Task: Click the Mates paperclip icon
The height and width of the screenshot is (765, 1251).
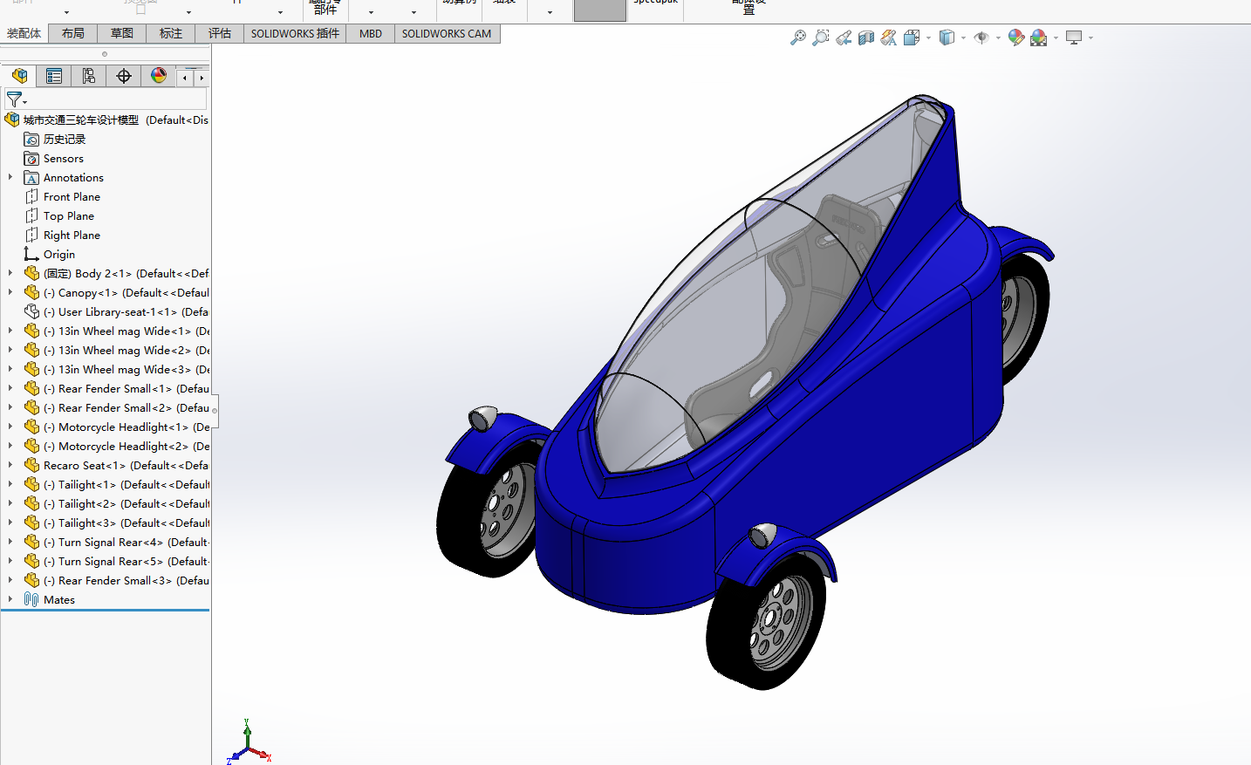Action: pyautogui.click(x=32, y=599)
